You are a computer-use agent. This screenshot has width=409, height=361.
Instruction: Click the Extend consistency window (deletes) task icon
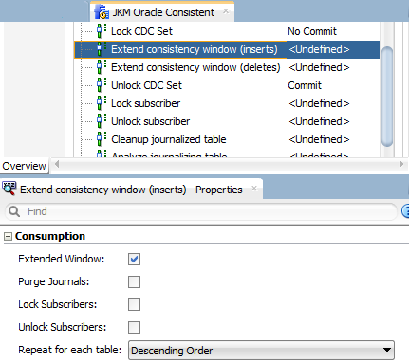tap(101, 67)
